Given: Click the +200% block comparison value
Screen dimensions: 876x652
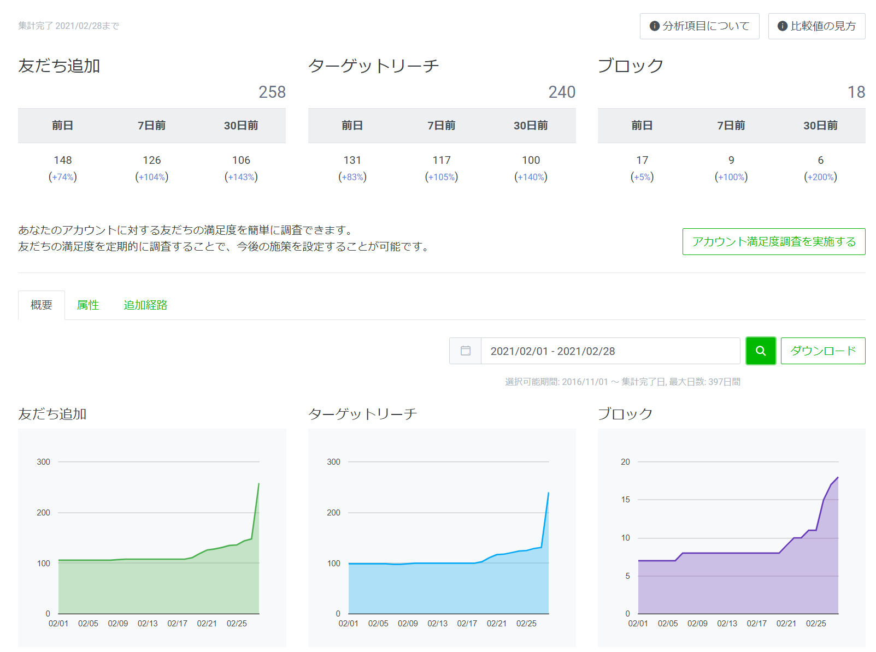Looking at the screenshot, I should [x=820, y=177].
